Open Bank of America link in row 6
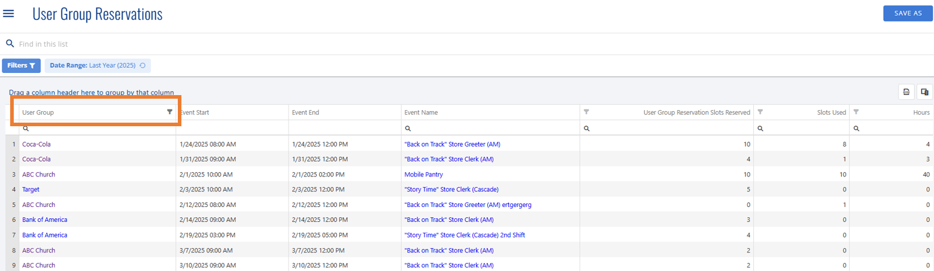Image resolution: width=934 pixels, height=271 pixels. (45, 220)
